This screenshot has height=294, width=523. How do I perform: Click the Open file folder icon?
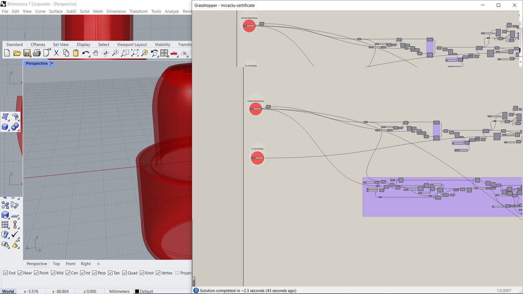17,53
